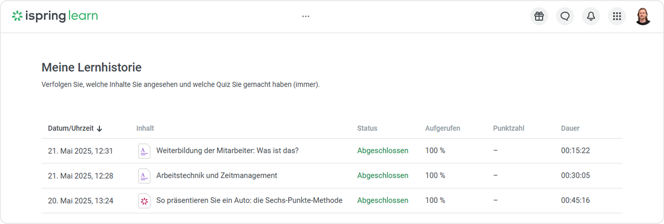The height and width of the screenshot is (224, 664).
Task: Open "So präsentieren Sie ein Auto" course link
Action: click(x=249, y=201)
